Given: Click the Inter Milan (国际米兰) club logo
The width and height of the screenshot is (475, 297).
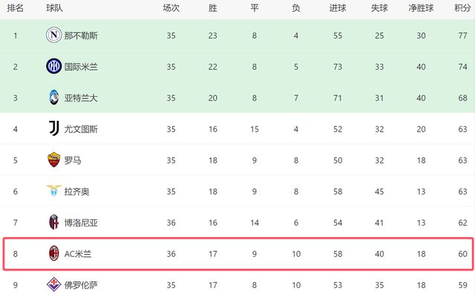Looking at the screenshot, I should [x=53, y=66].
